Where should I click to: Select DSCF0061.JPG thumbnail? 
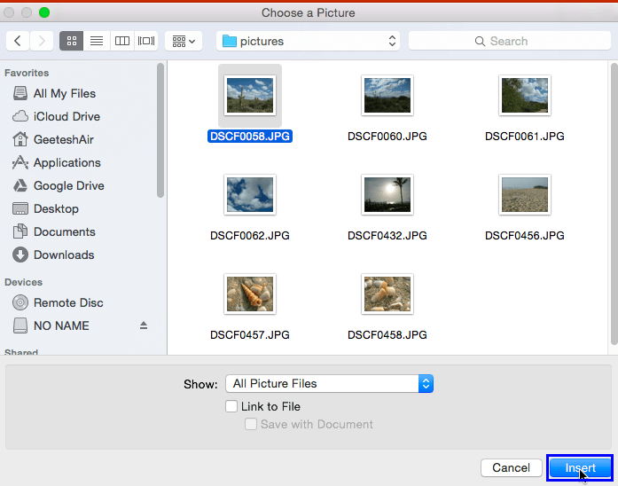525,96
